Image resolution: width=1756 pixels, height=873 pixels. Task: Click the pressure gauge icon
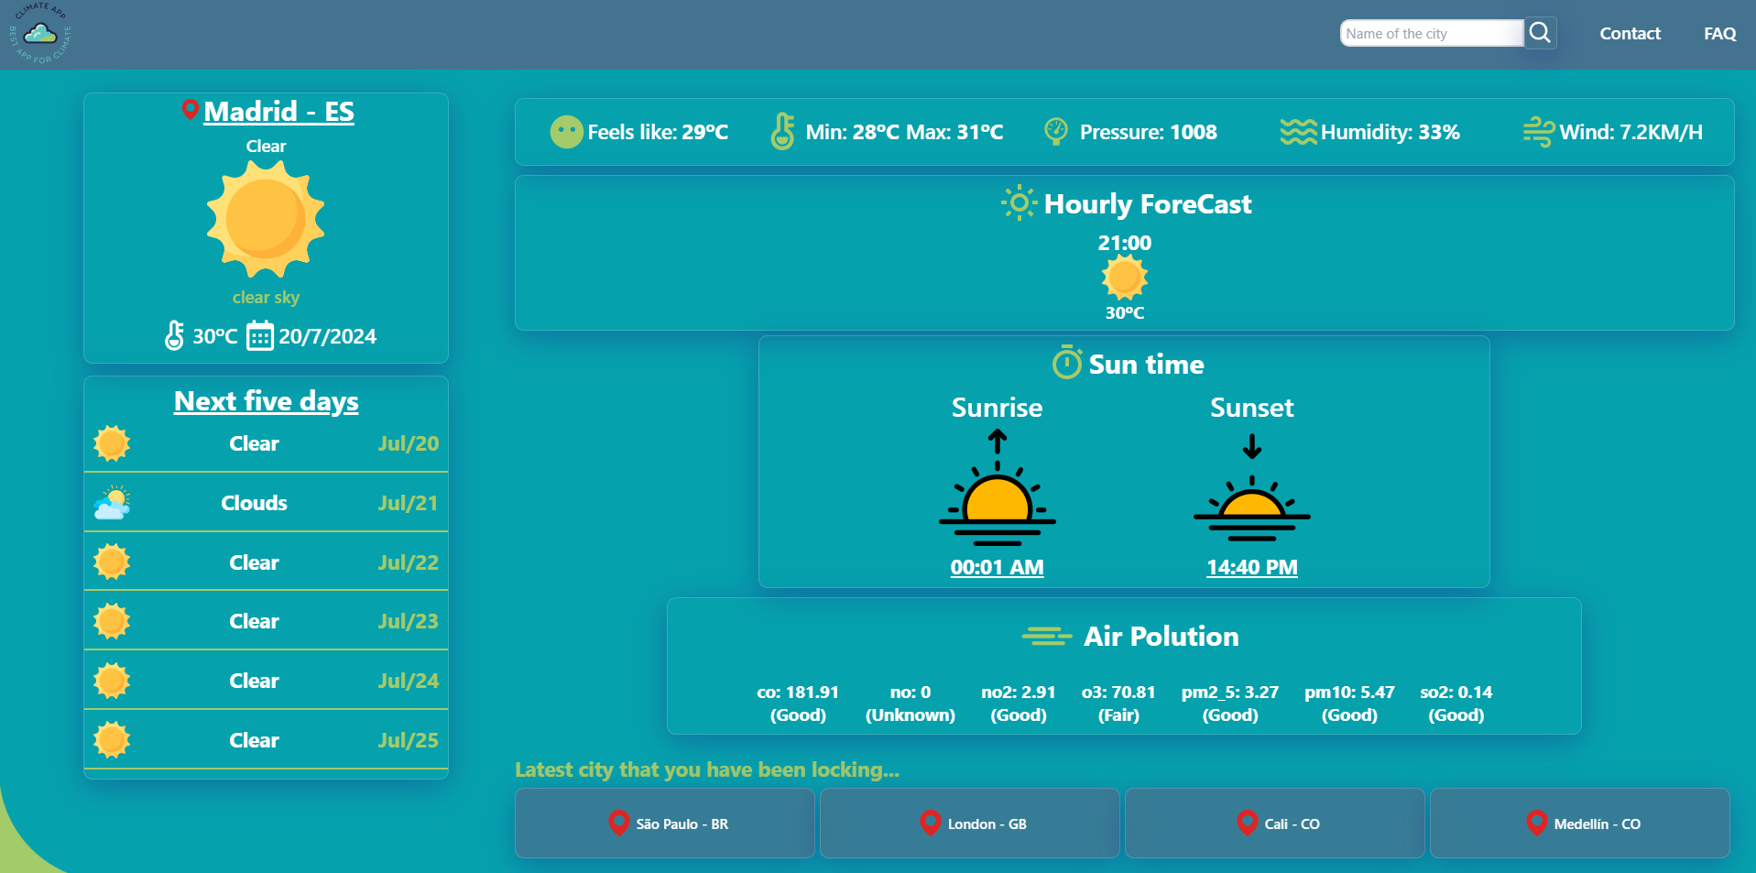click(x=1055, y=131)
